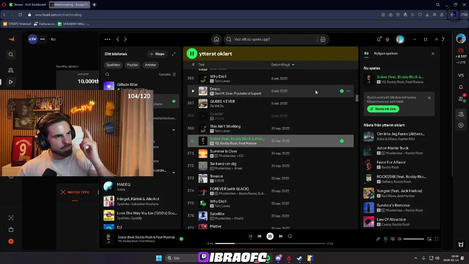Click the Spotify search field
Viewport: 469px width, 264px height.
point(271,40)
